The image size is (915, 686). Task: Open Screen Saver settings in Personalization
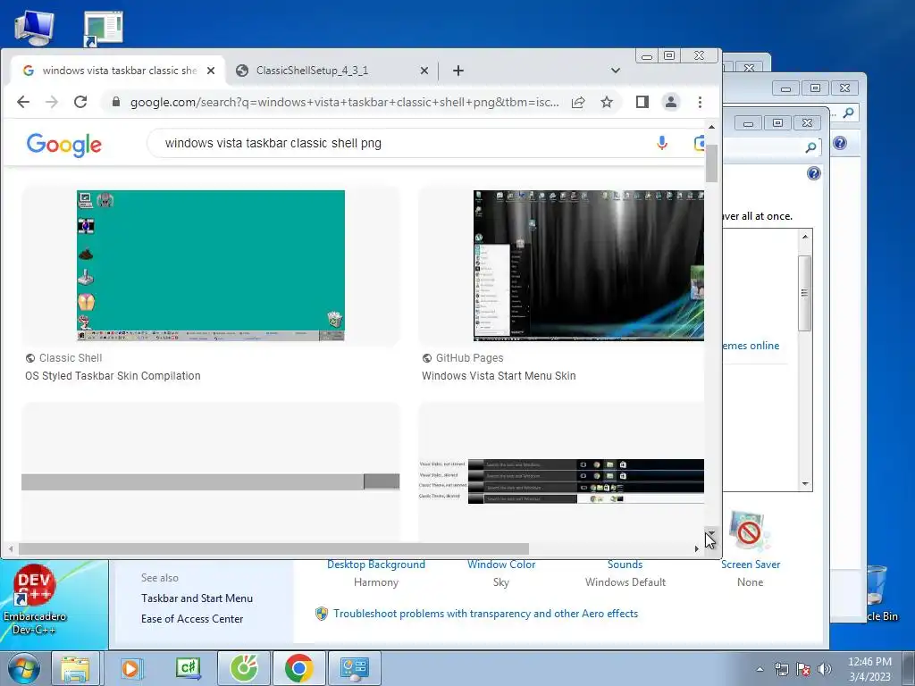click(x=751, y=565)
